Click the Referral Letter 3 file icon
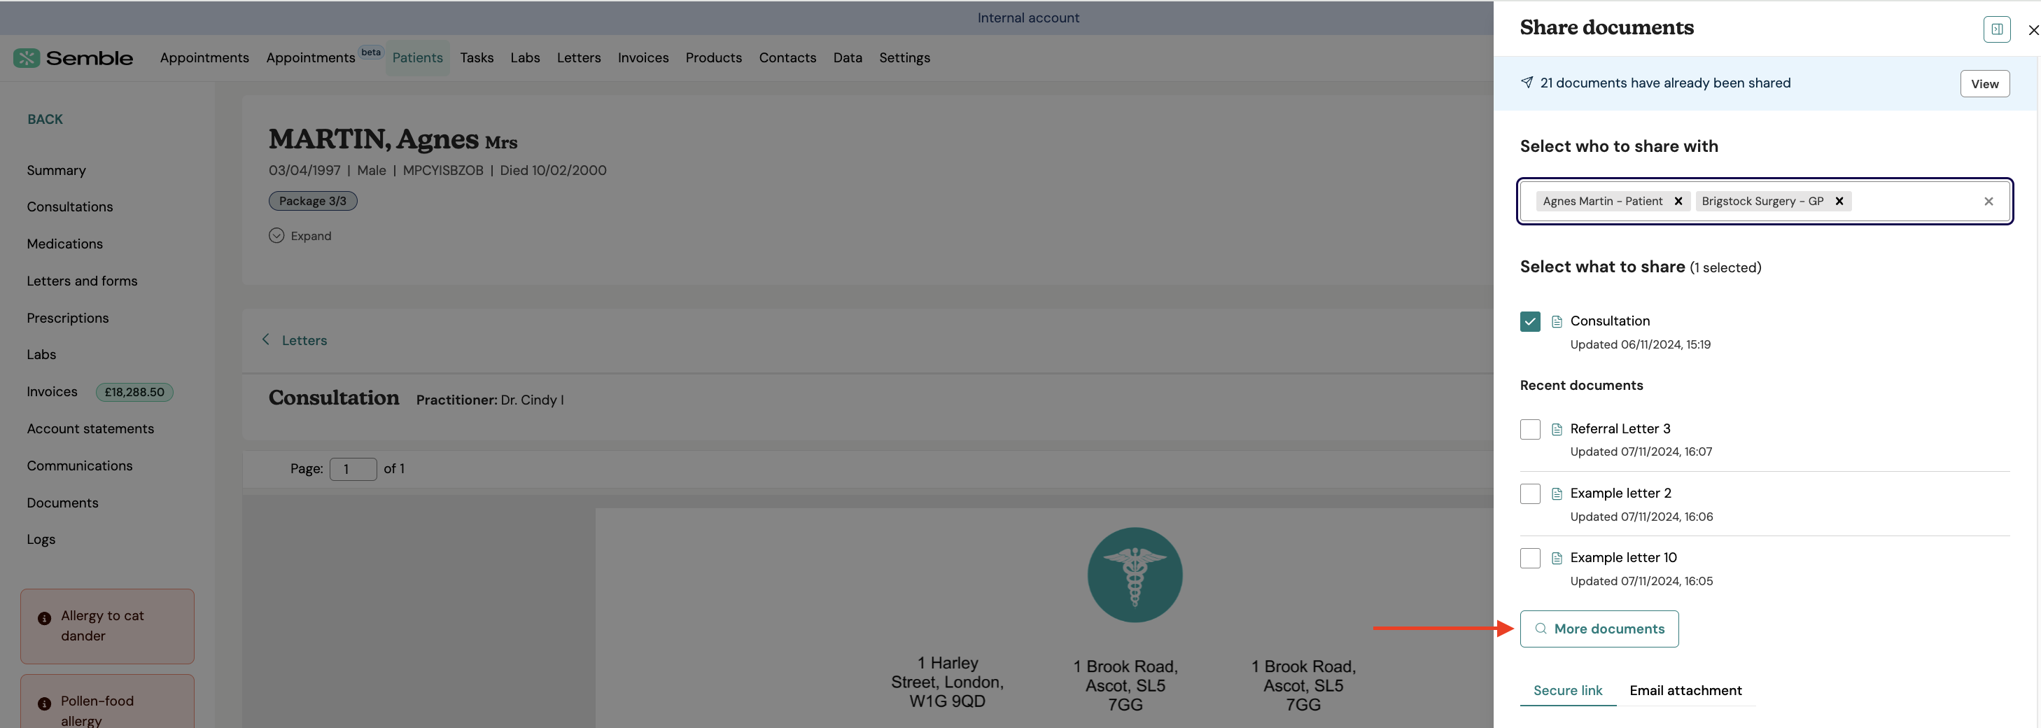 [x=1556, y=429]
